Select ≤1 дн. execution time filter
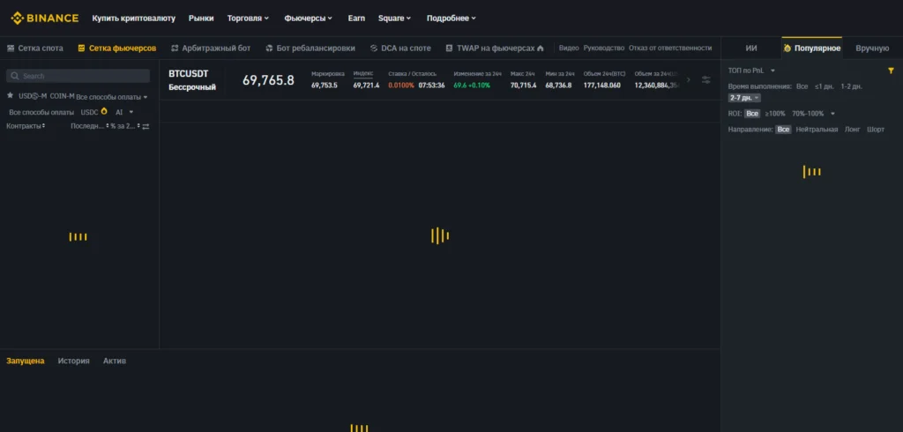Image resolution: width=903 pixels, height=432 pixels. click(825, 86)
